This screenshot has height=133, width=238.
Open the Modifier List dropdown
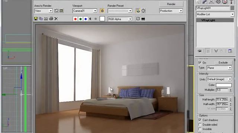pyautogui.click(x=215, y=14)
